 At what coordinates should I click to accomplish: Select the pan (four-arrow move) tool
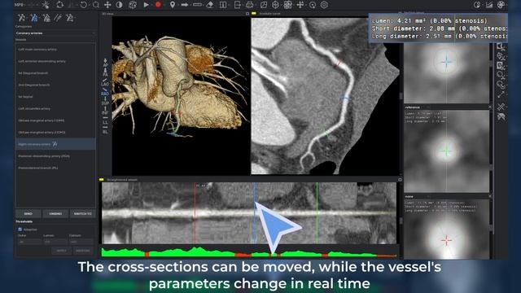(107, 5)
